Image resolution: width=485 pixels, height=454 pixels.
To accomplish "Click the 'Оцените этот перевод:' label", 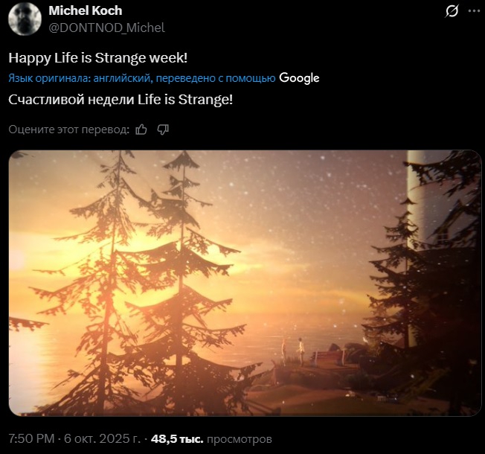I will 68,130.
